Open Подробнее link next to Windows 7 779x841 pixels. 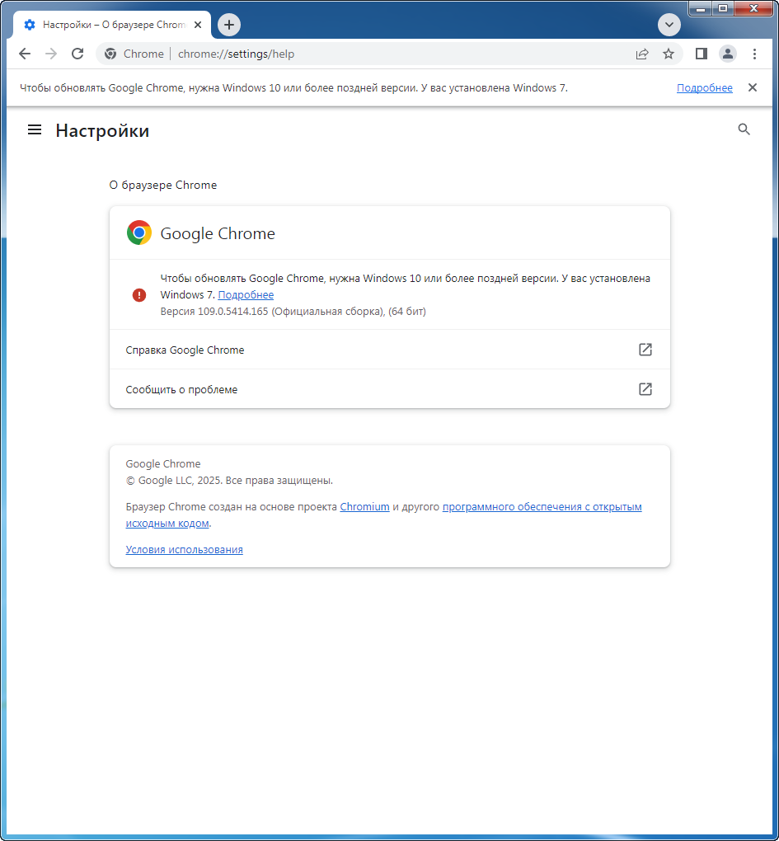coord(246,294)
